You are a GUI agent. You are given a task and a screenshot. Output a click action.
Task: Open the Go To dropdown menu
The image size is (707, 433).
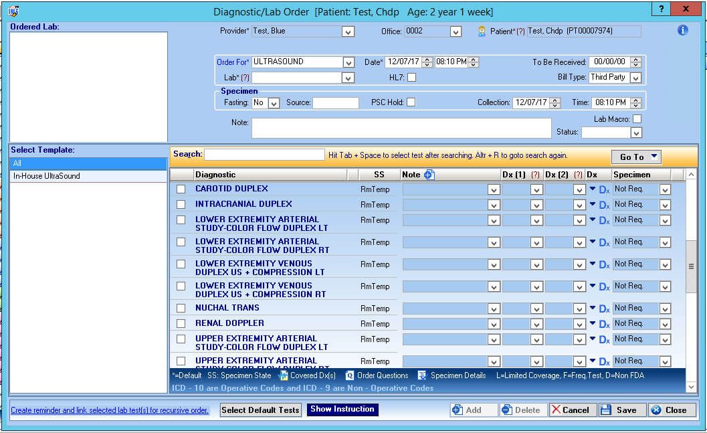pyautogui.click(x=636, y=157)
